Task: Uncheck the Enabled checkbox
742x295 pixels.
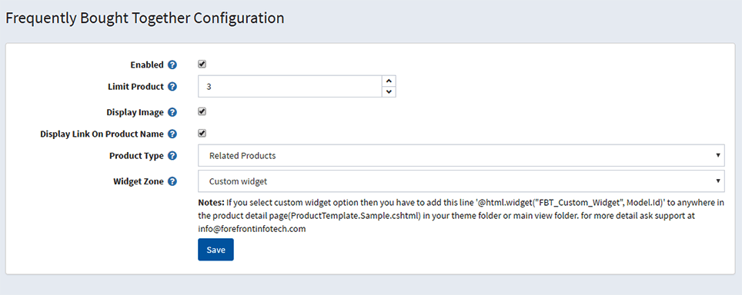Action: [x=202, y=65]
